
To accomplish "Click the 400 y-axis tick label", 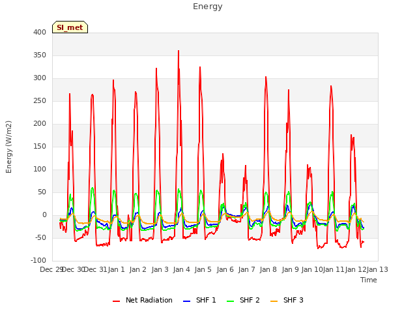I will 40,32.
